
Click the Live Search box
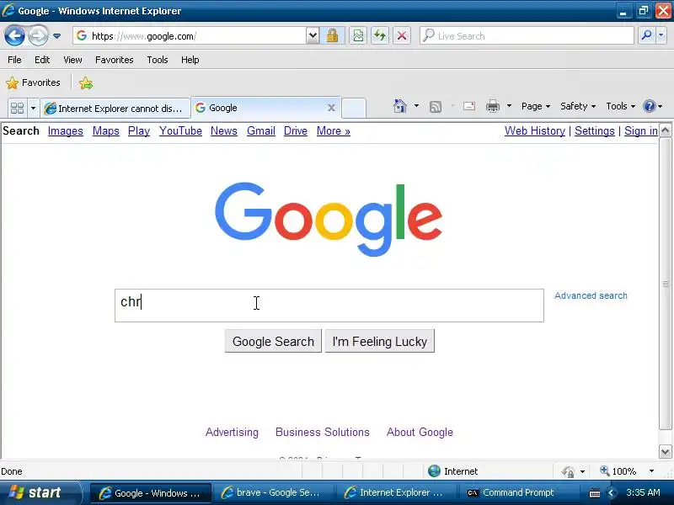[x=527, y=36]
